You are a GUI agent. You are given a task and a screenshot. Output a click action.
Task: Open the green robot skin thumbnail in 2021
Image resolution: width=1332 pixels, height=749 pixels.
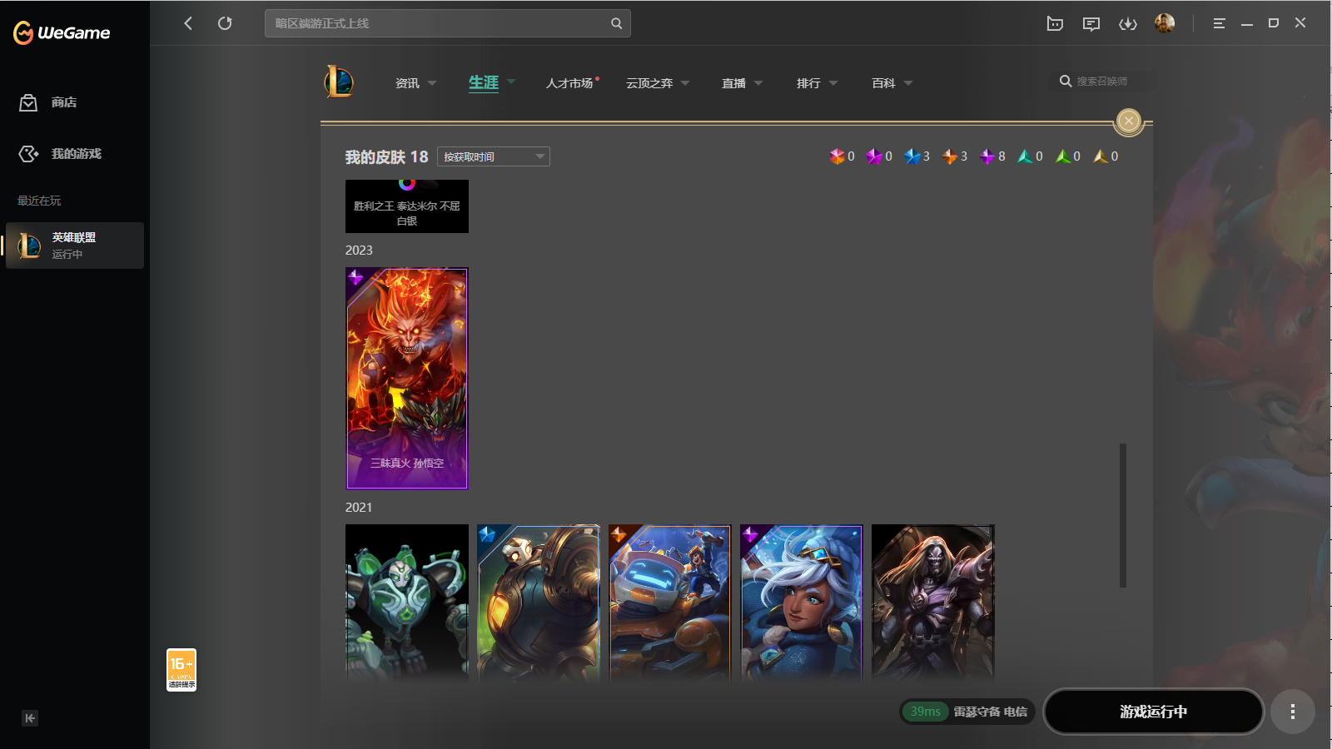tap(407, 603)
